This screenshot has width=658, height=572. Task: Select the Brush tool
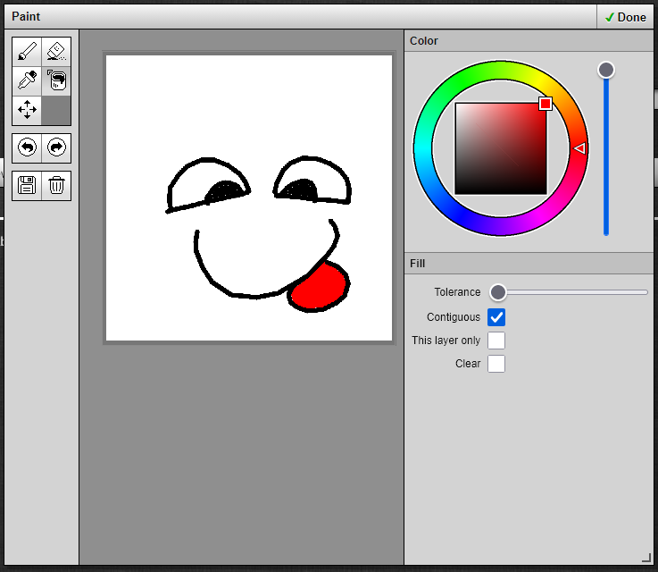tap(28, 52)
